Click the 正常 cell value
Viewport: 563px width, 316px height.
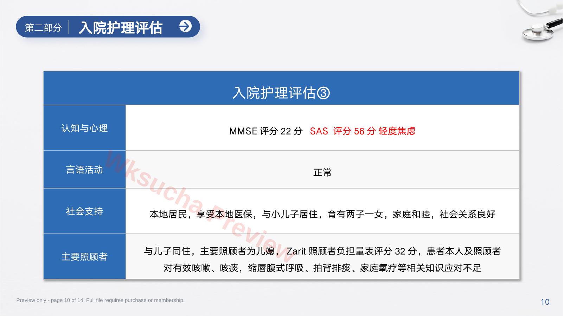click(322, 172)
